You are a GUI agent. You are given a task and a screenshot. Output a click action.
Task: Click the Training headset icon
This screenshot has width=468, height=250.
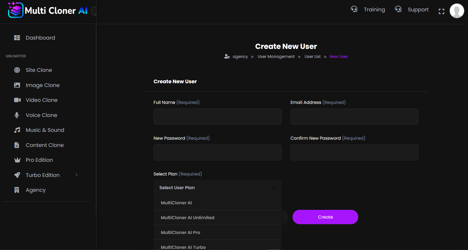[x=354, y=9]
